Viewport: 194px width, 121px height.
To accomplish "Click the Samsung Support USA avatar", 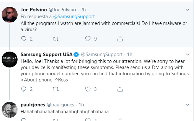I will pos(9,59).
